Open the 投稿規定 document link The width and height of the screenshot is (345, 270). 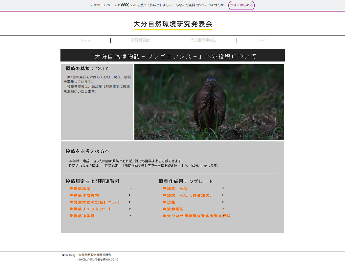(82, 188)
